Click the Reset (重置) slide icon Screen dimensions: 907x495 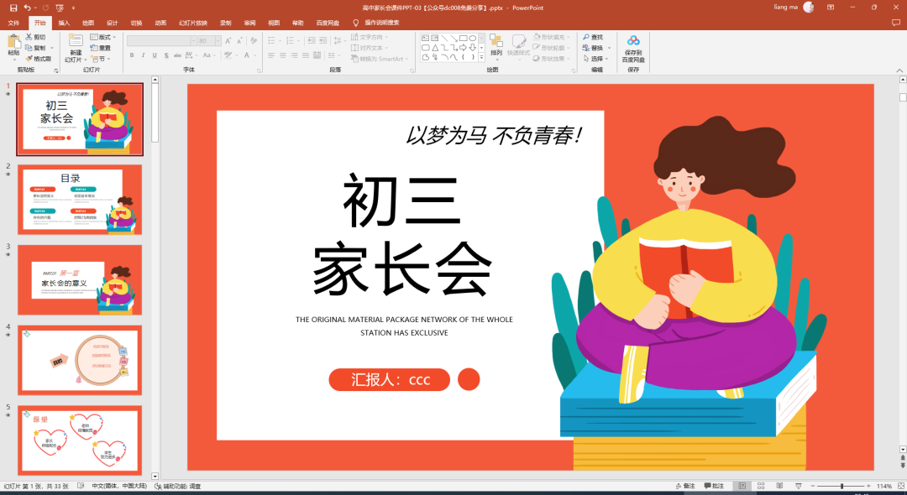coord(94,48)
